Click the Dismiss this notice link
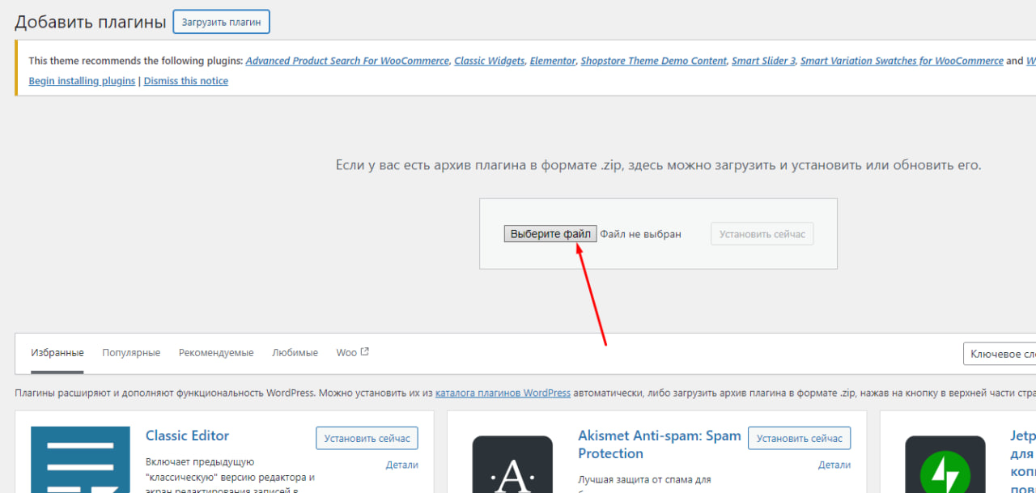Viewport: 1036px width, 493px height. point(186,81)
